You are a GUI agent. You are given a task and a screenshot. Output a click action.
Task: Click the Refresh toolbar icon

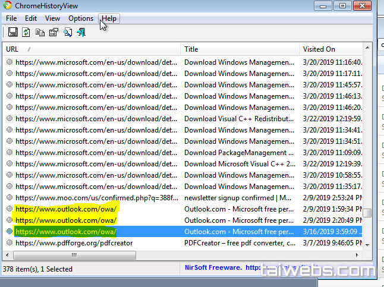pos(26,32)
